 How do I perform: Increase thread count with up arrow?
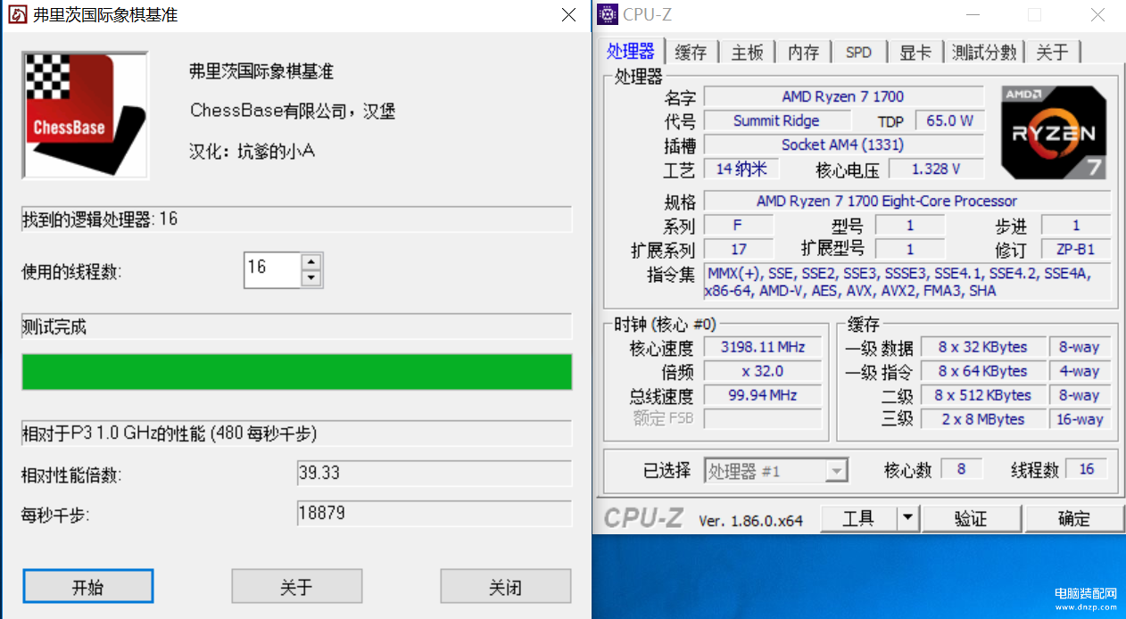[310, 262]
